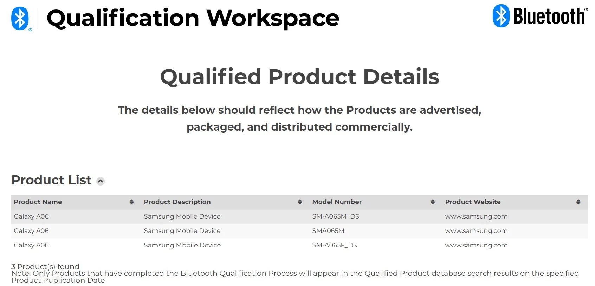Click the Bluetooth brand logo at top right

coord(540,16)
